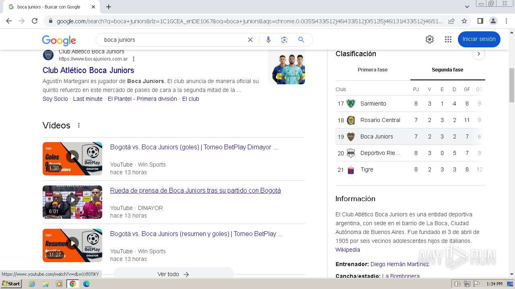Share this page from address bar
515x289 pixels.
tap(451, 21)
